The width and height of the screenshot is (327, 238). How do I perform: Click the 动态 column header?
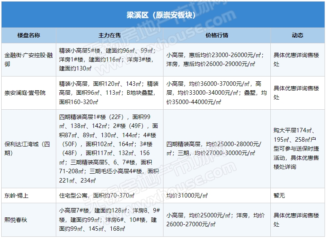[297, 35]
